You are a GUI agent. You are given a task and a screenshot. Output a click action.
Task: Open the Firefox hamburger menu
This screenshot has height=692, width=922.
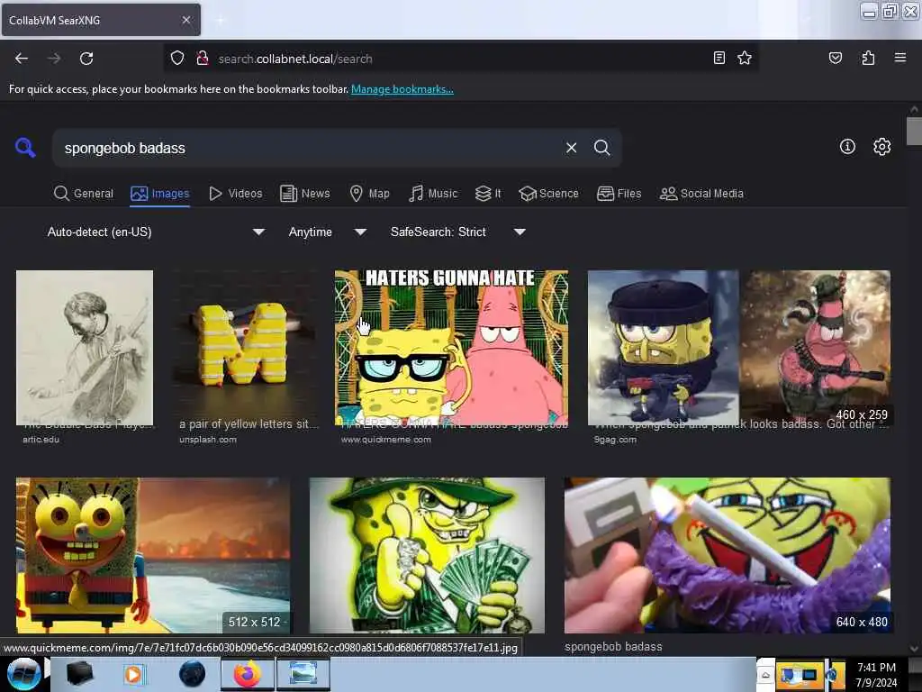click(900, 58)
